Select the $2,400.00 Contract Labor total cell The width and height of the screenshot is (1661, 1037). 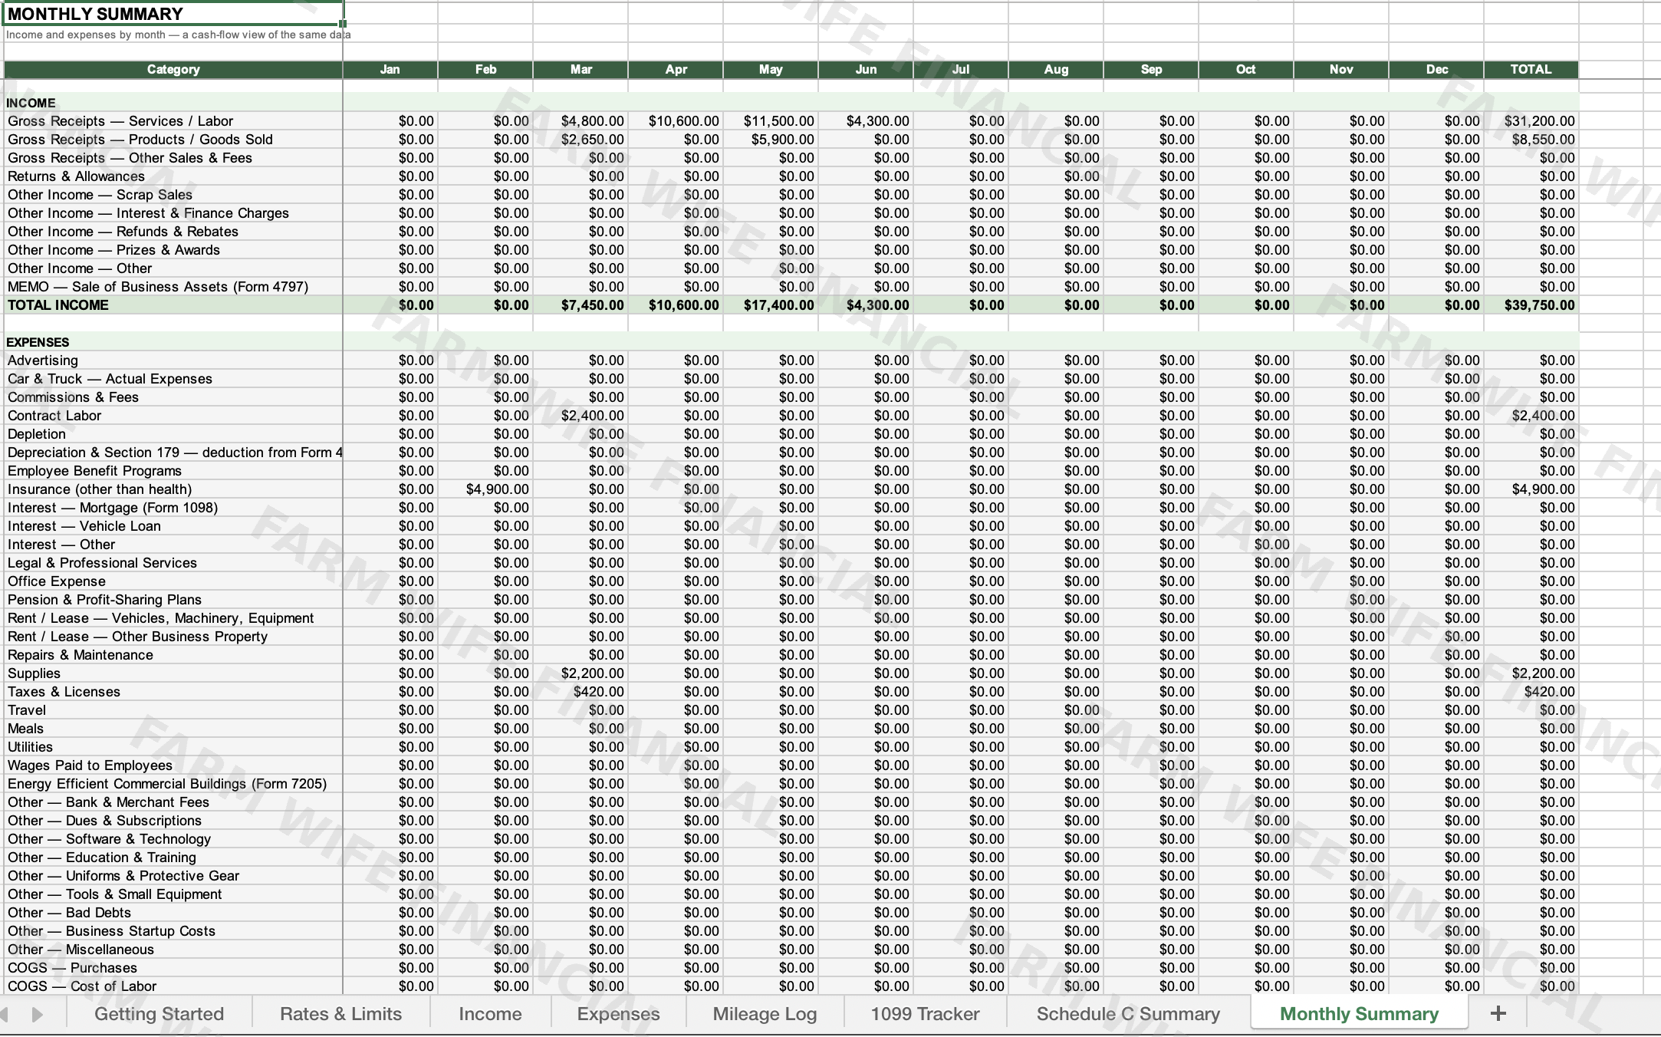(1531, 416)
